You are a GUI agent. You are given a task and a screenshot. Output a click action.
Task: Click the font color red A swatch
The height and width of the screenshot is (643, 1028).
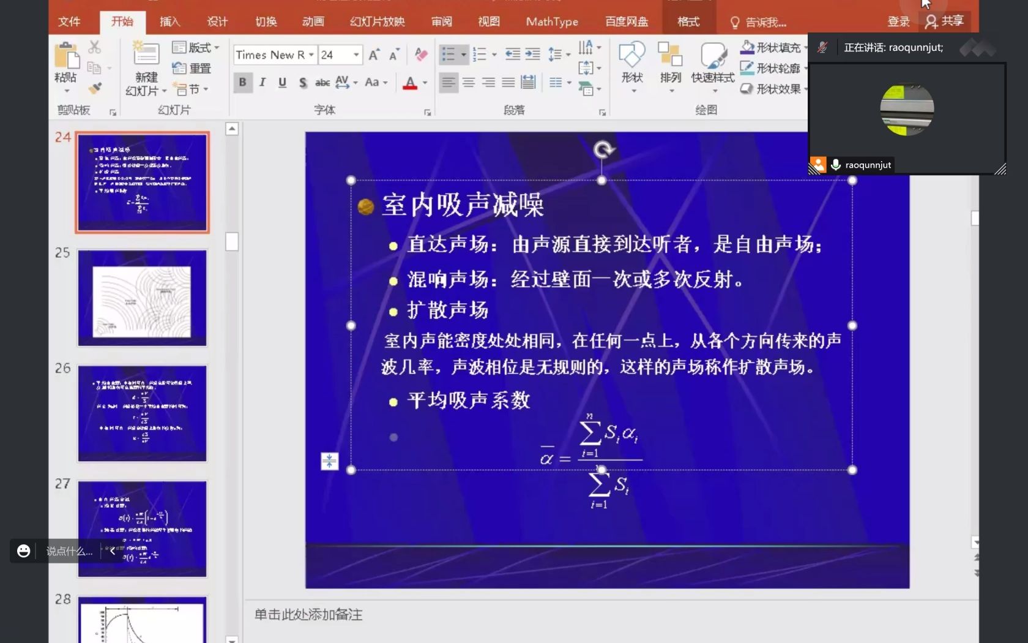[x=410, y=83]
